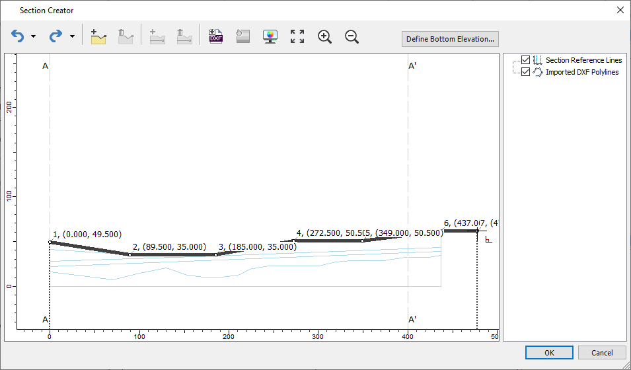Open the Undo history dropdown arrow
Viewport: 631px width, 370px height.
pos(34,37)
